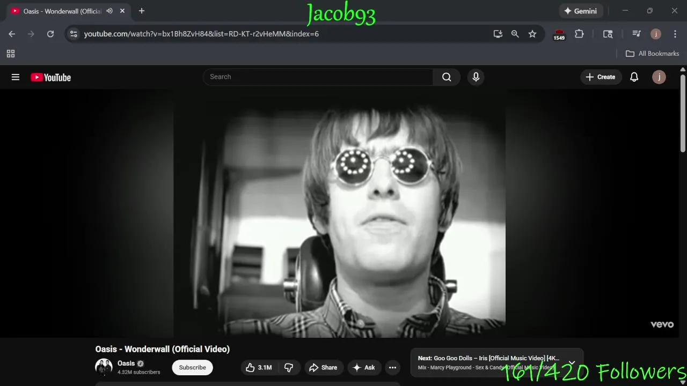Click the video title text
Viewport: 687px width, 386px height.
[163, 349]
